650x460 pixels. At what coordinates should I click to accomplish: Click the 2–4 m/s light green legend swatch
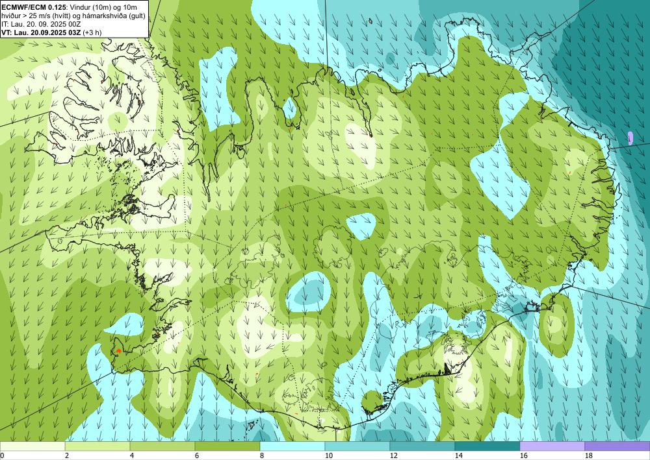click(x=97, y=446)
